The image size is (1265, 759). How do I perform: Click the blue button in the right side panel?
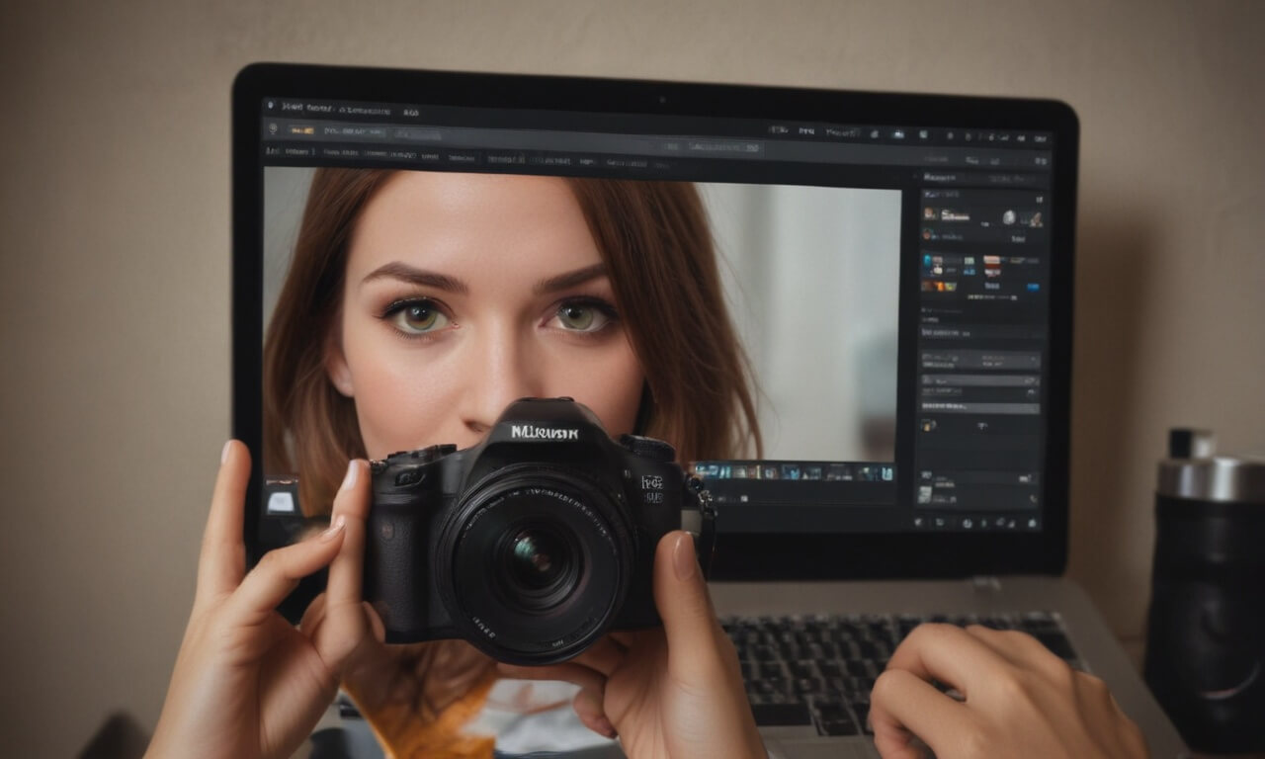(1033, 288)
